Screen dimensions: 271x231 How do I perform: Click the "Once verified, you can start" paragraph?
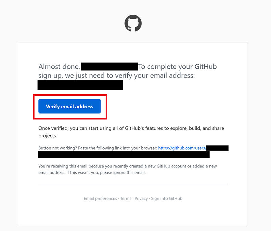(131, 132)
